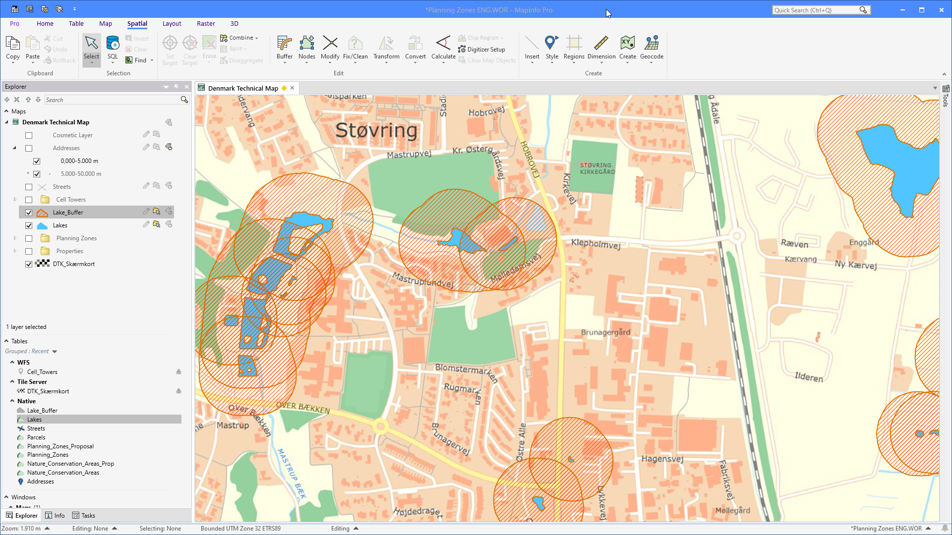Click Lake_Buffer layer style swatch icon
The width and height of the screenshot is (952, 535).
coord(43,213)
